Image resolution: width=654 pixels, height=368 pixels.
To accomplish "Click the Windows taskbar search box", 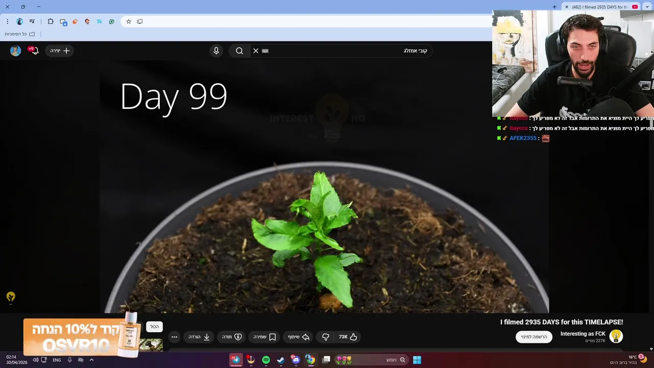I will click(371, 360).
